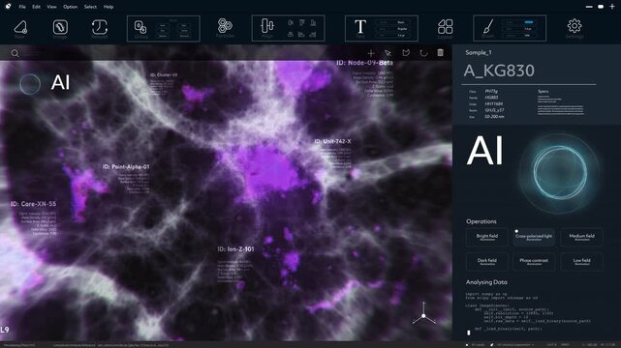Click the code text in Analysing Data

coord(528,311)
